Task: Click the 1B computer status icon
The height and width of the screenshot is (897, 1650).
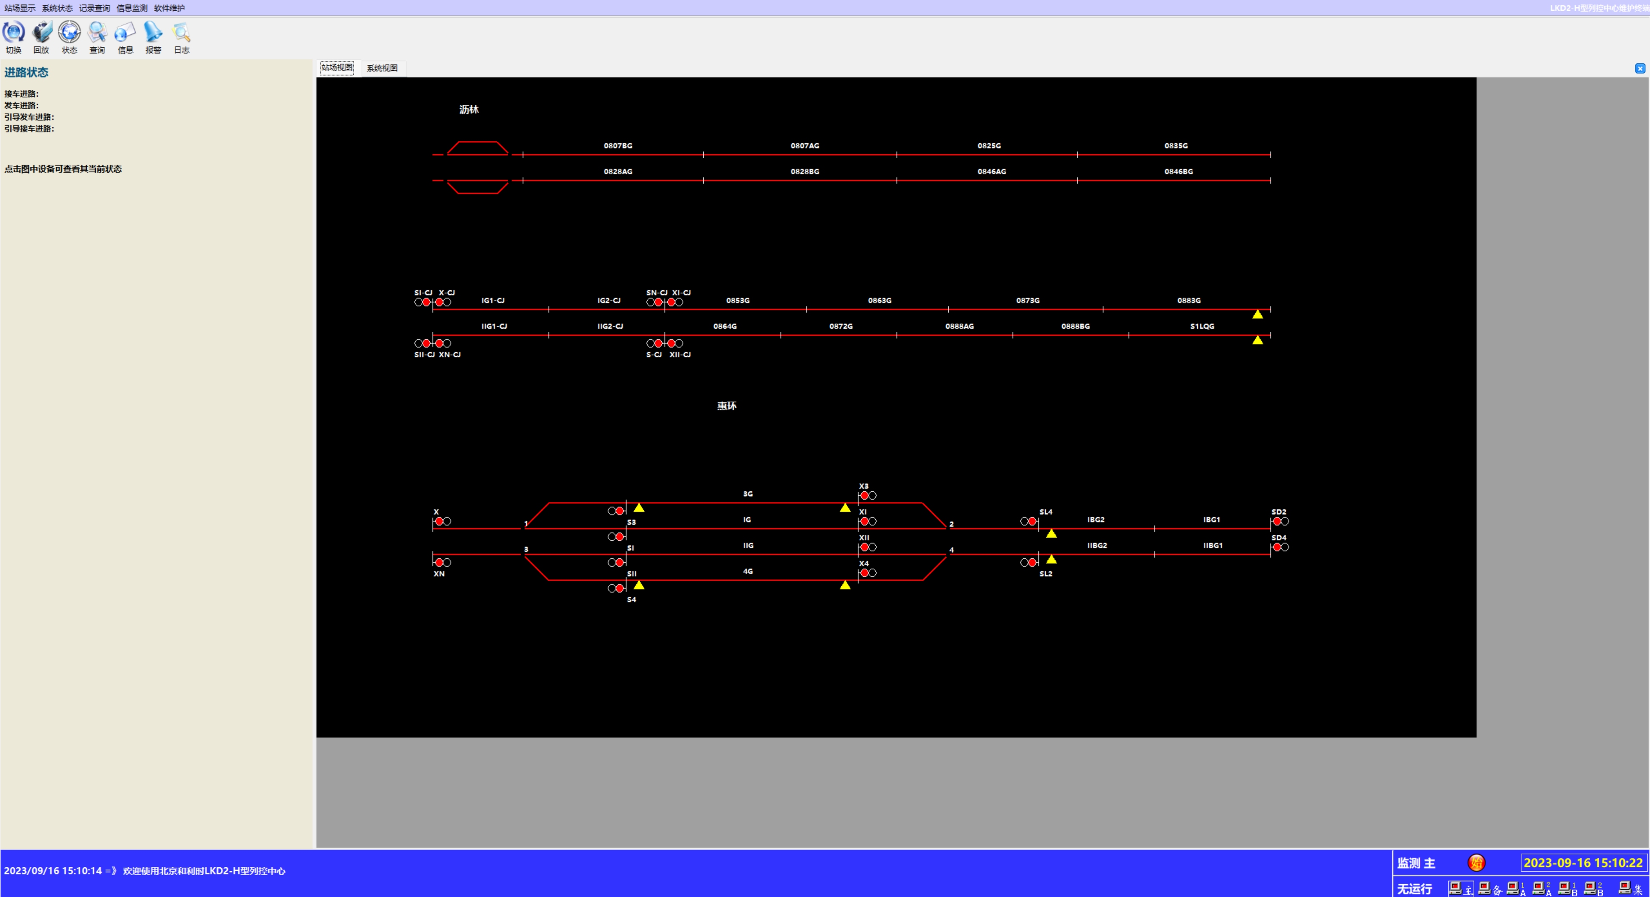Action: pos(1568,888)
